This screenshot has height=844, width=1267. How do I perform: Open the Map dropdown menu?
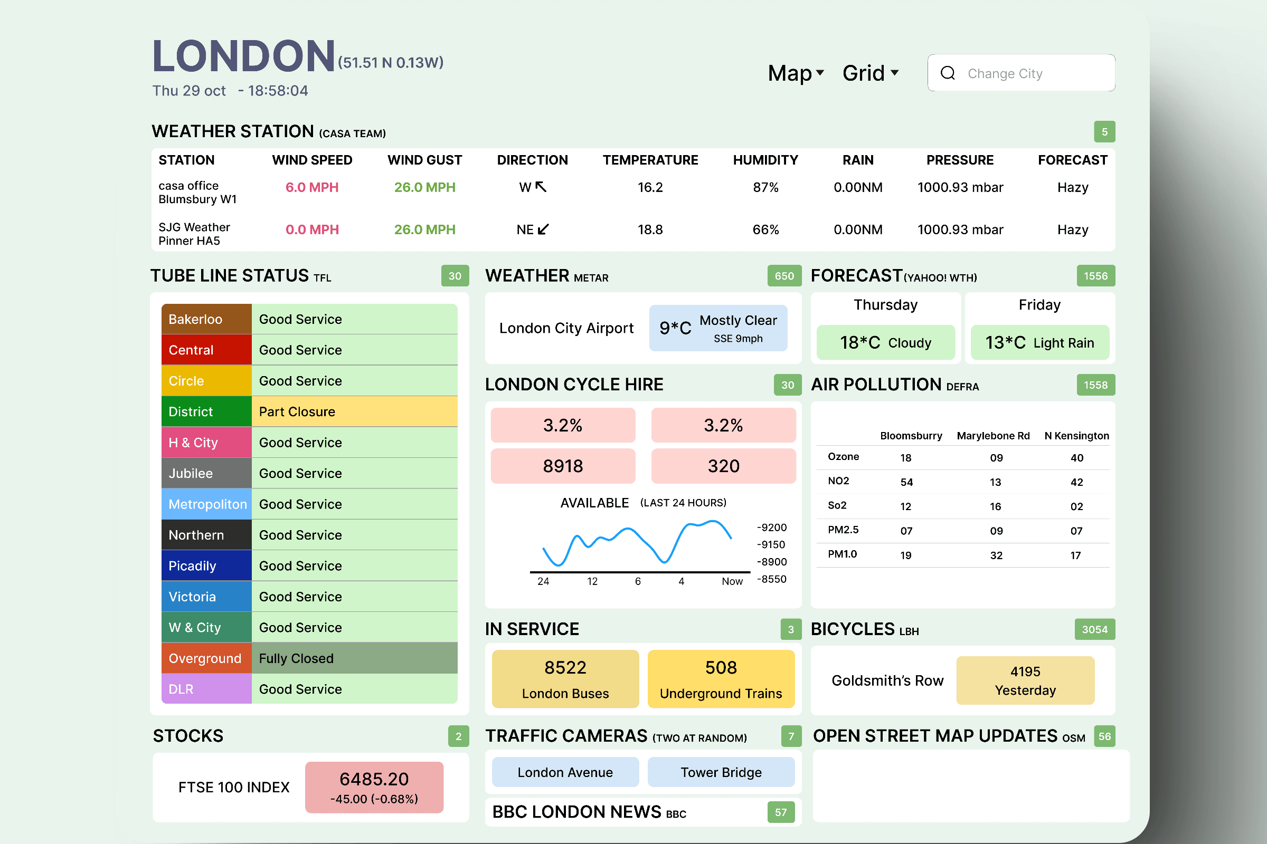790,73
